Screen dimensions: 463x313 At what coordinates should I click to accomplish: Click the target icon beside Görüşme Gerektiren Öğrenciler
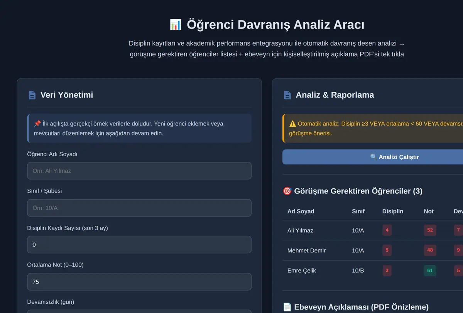click(x=287, y=191)
